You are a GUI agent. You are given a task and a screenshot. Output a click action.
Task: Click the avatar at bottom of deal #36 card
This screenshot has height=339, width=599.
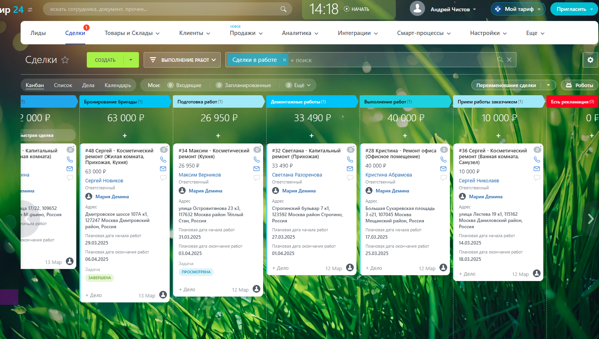tap(537, 273)
